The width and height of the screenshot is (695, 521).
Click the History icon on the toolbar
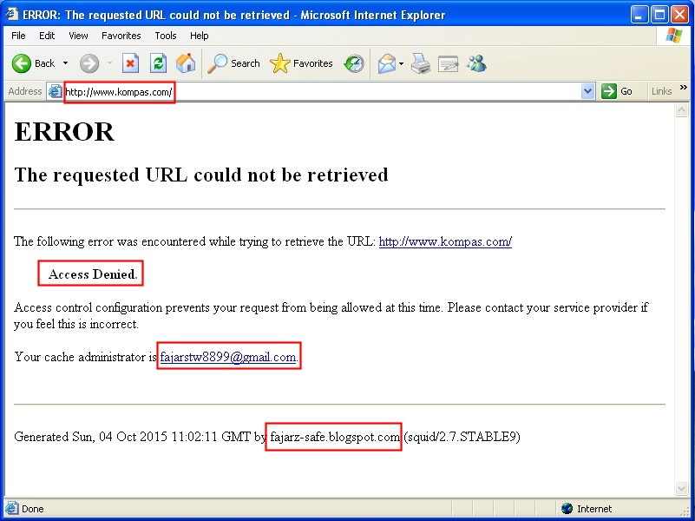tap(354, 63)
